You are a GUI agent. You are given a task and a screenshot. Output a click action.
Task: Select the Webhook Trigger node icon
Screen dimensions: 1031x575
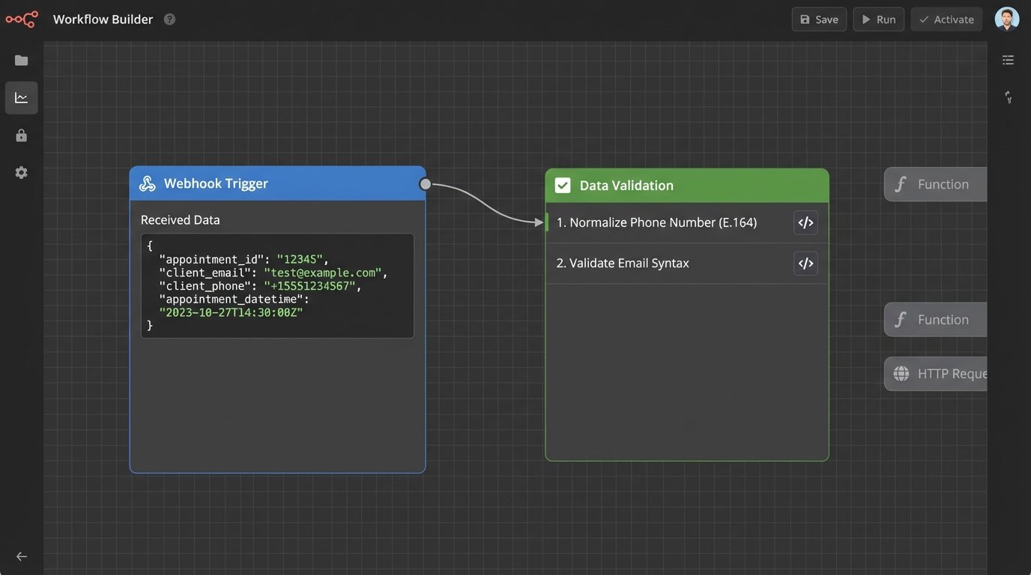pyautogui.click(x=147, y=183)
